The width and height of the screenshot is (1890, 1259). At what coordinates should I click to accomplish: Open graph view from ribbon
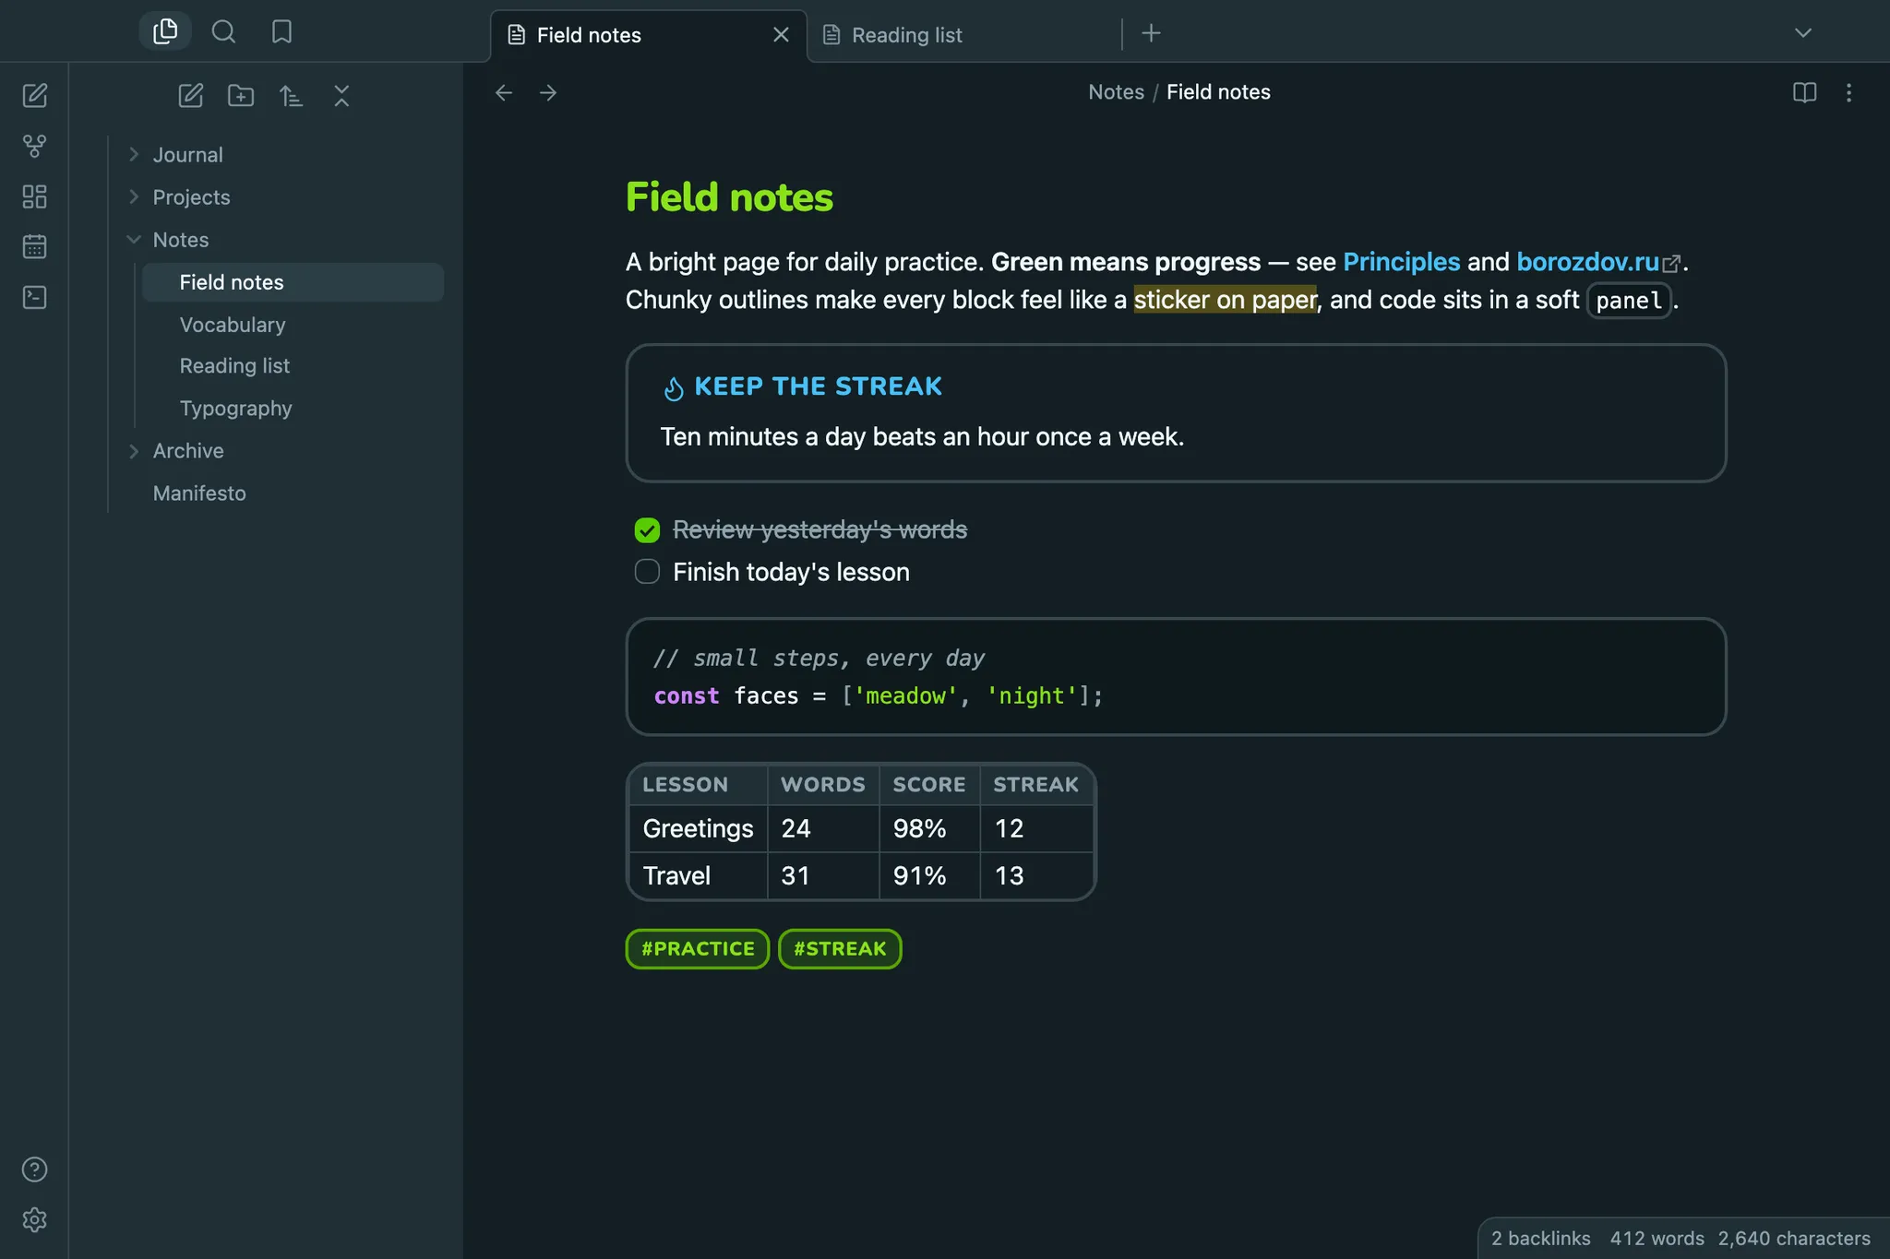[34, 146]
